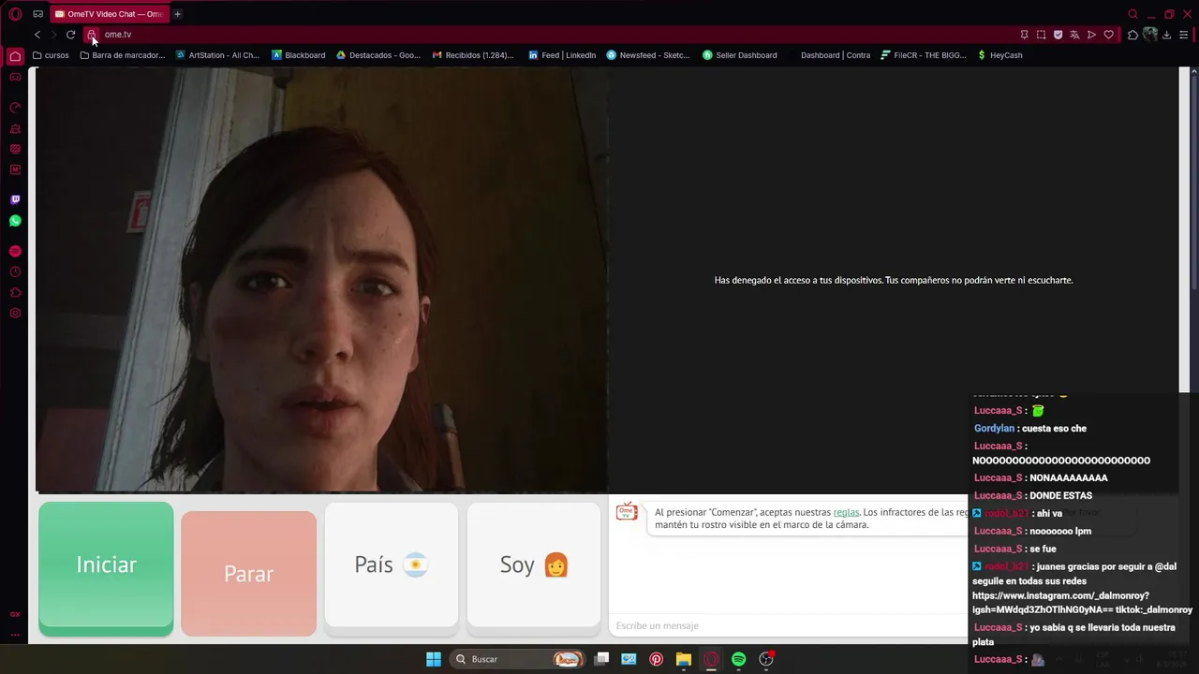Open the reglas link in chat
1199x674 pixels.
846,512
